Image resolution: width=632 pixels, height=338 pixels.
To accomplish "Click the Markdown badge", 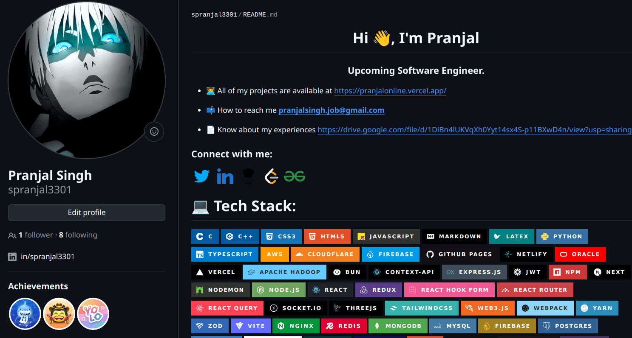I will coord(454,236).
